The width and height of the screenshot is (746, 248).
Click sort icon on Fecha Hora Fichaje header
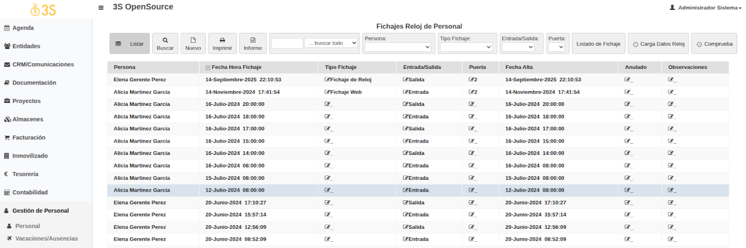point(208,67)
